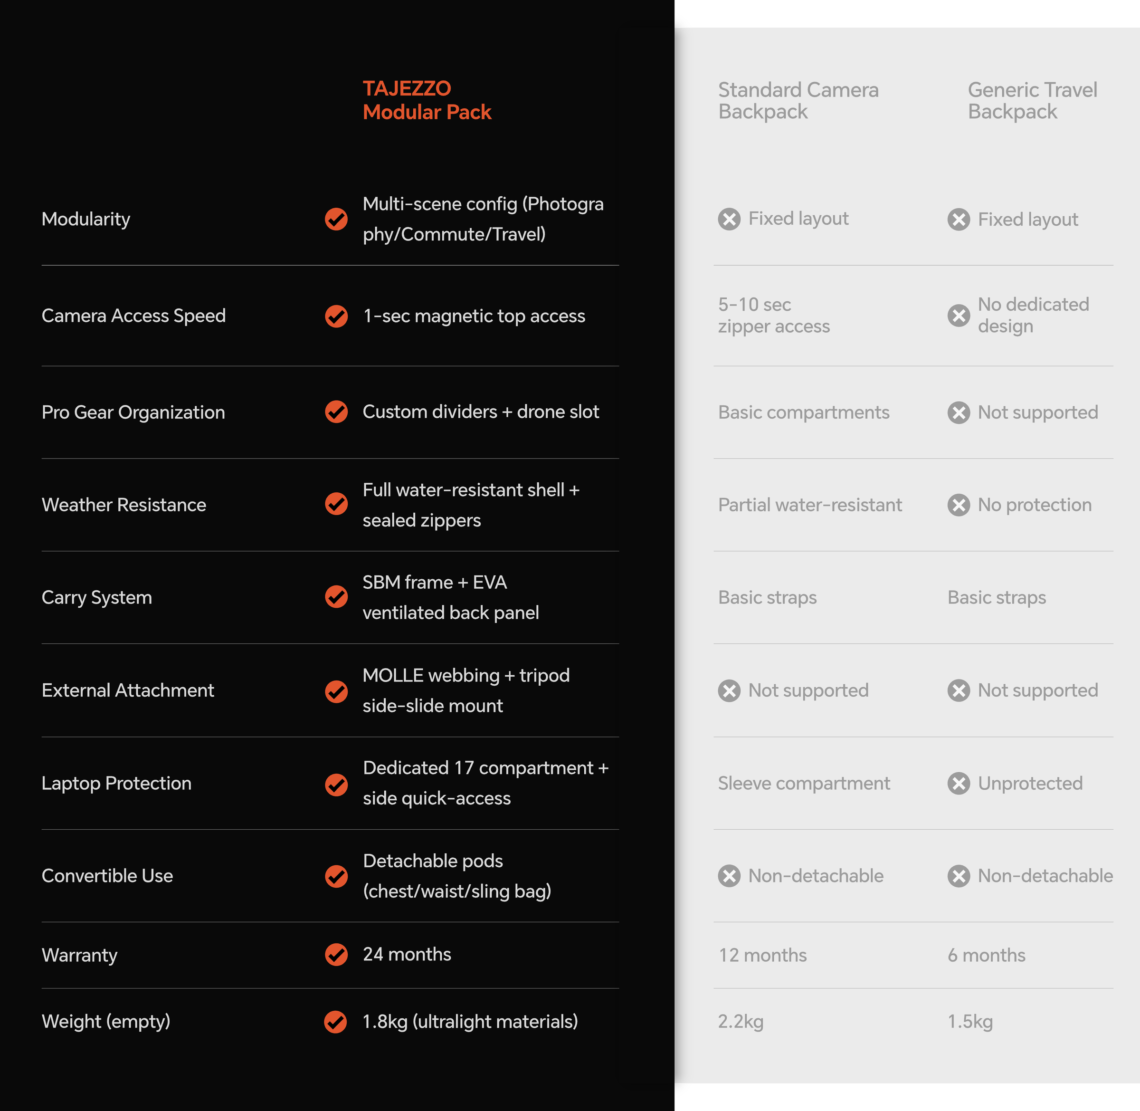Screen dimensions: 1140x1111
Task: Click the checkmark beside 1.8kg ultralight materials
Action: tap(335, 1022)
